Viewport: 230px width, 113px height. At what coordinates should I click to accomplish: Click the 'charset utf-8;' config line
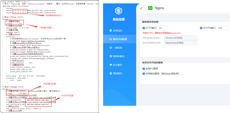pyautogui.click(x=13, y=32)
